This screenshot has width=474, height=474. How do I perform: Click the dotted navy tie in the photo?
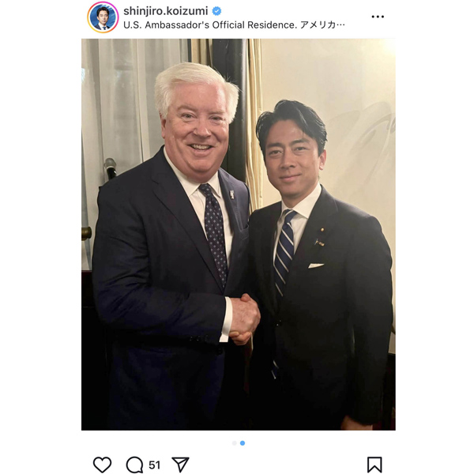(214, 232)
